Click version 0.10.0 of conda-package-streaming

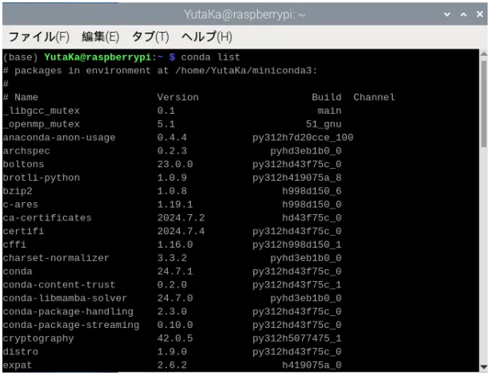pyautogui.click(x=175, y=325)
